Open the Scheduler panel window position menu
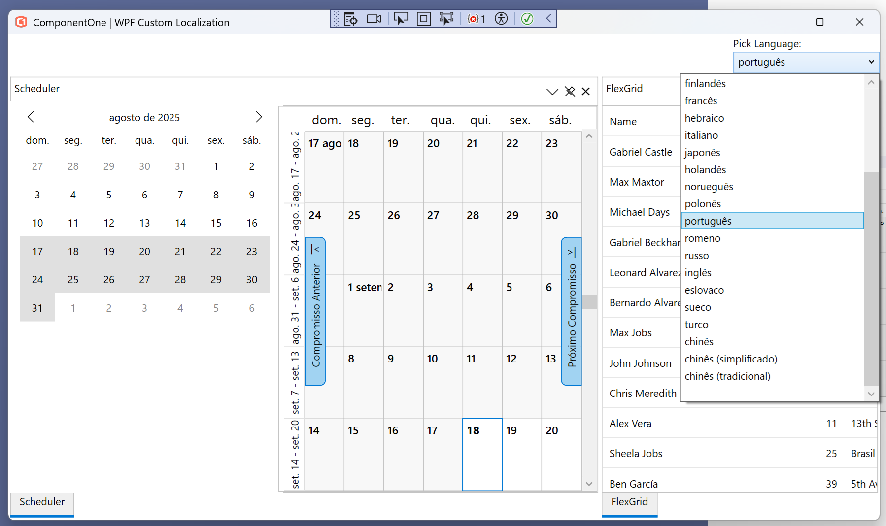 (x=552, y=92)
